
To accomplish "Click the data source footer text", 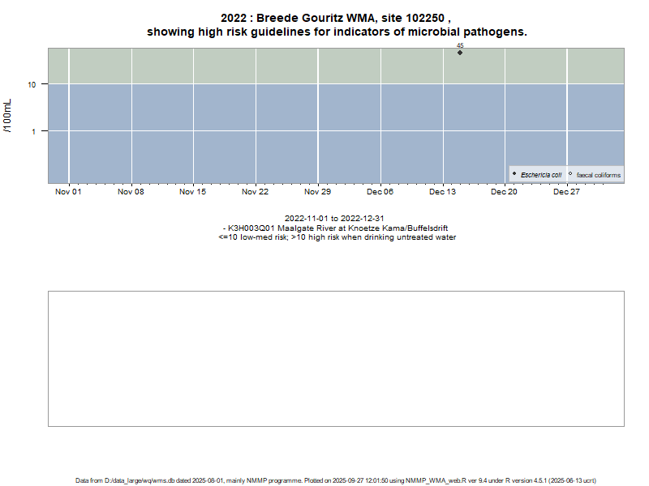I will pos(336,480).
